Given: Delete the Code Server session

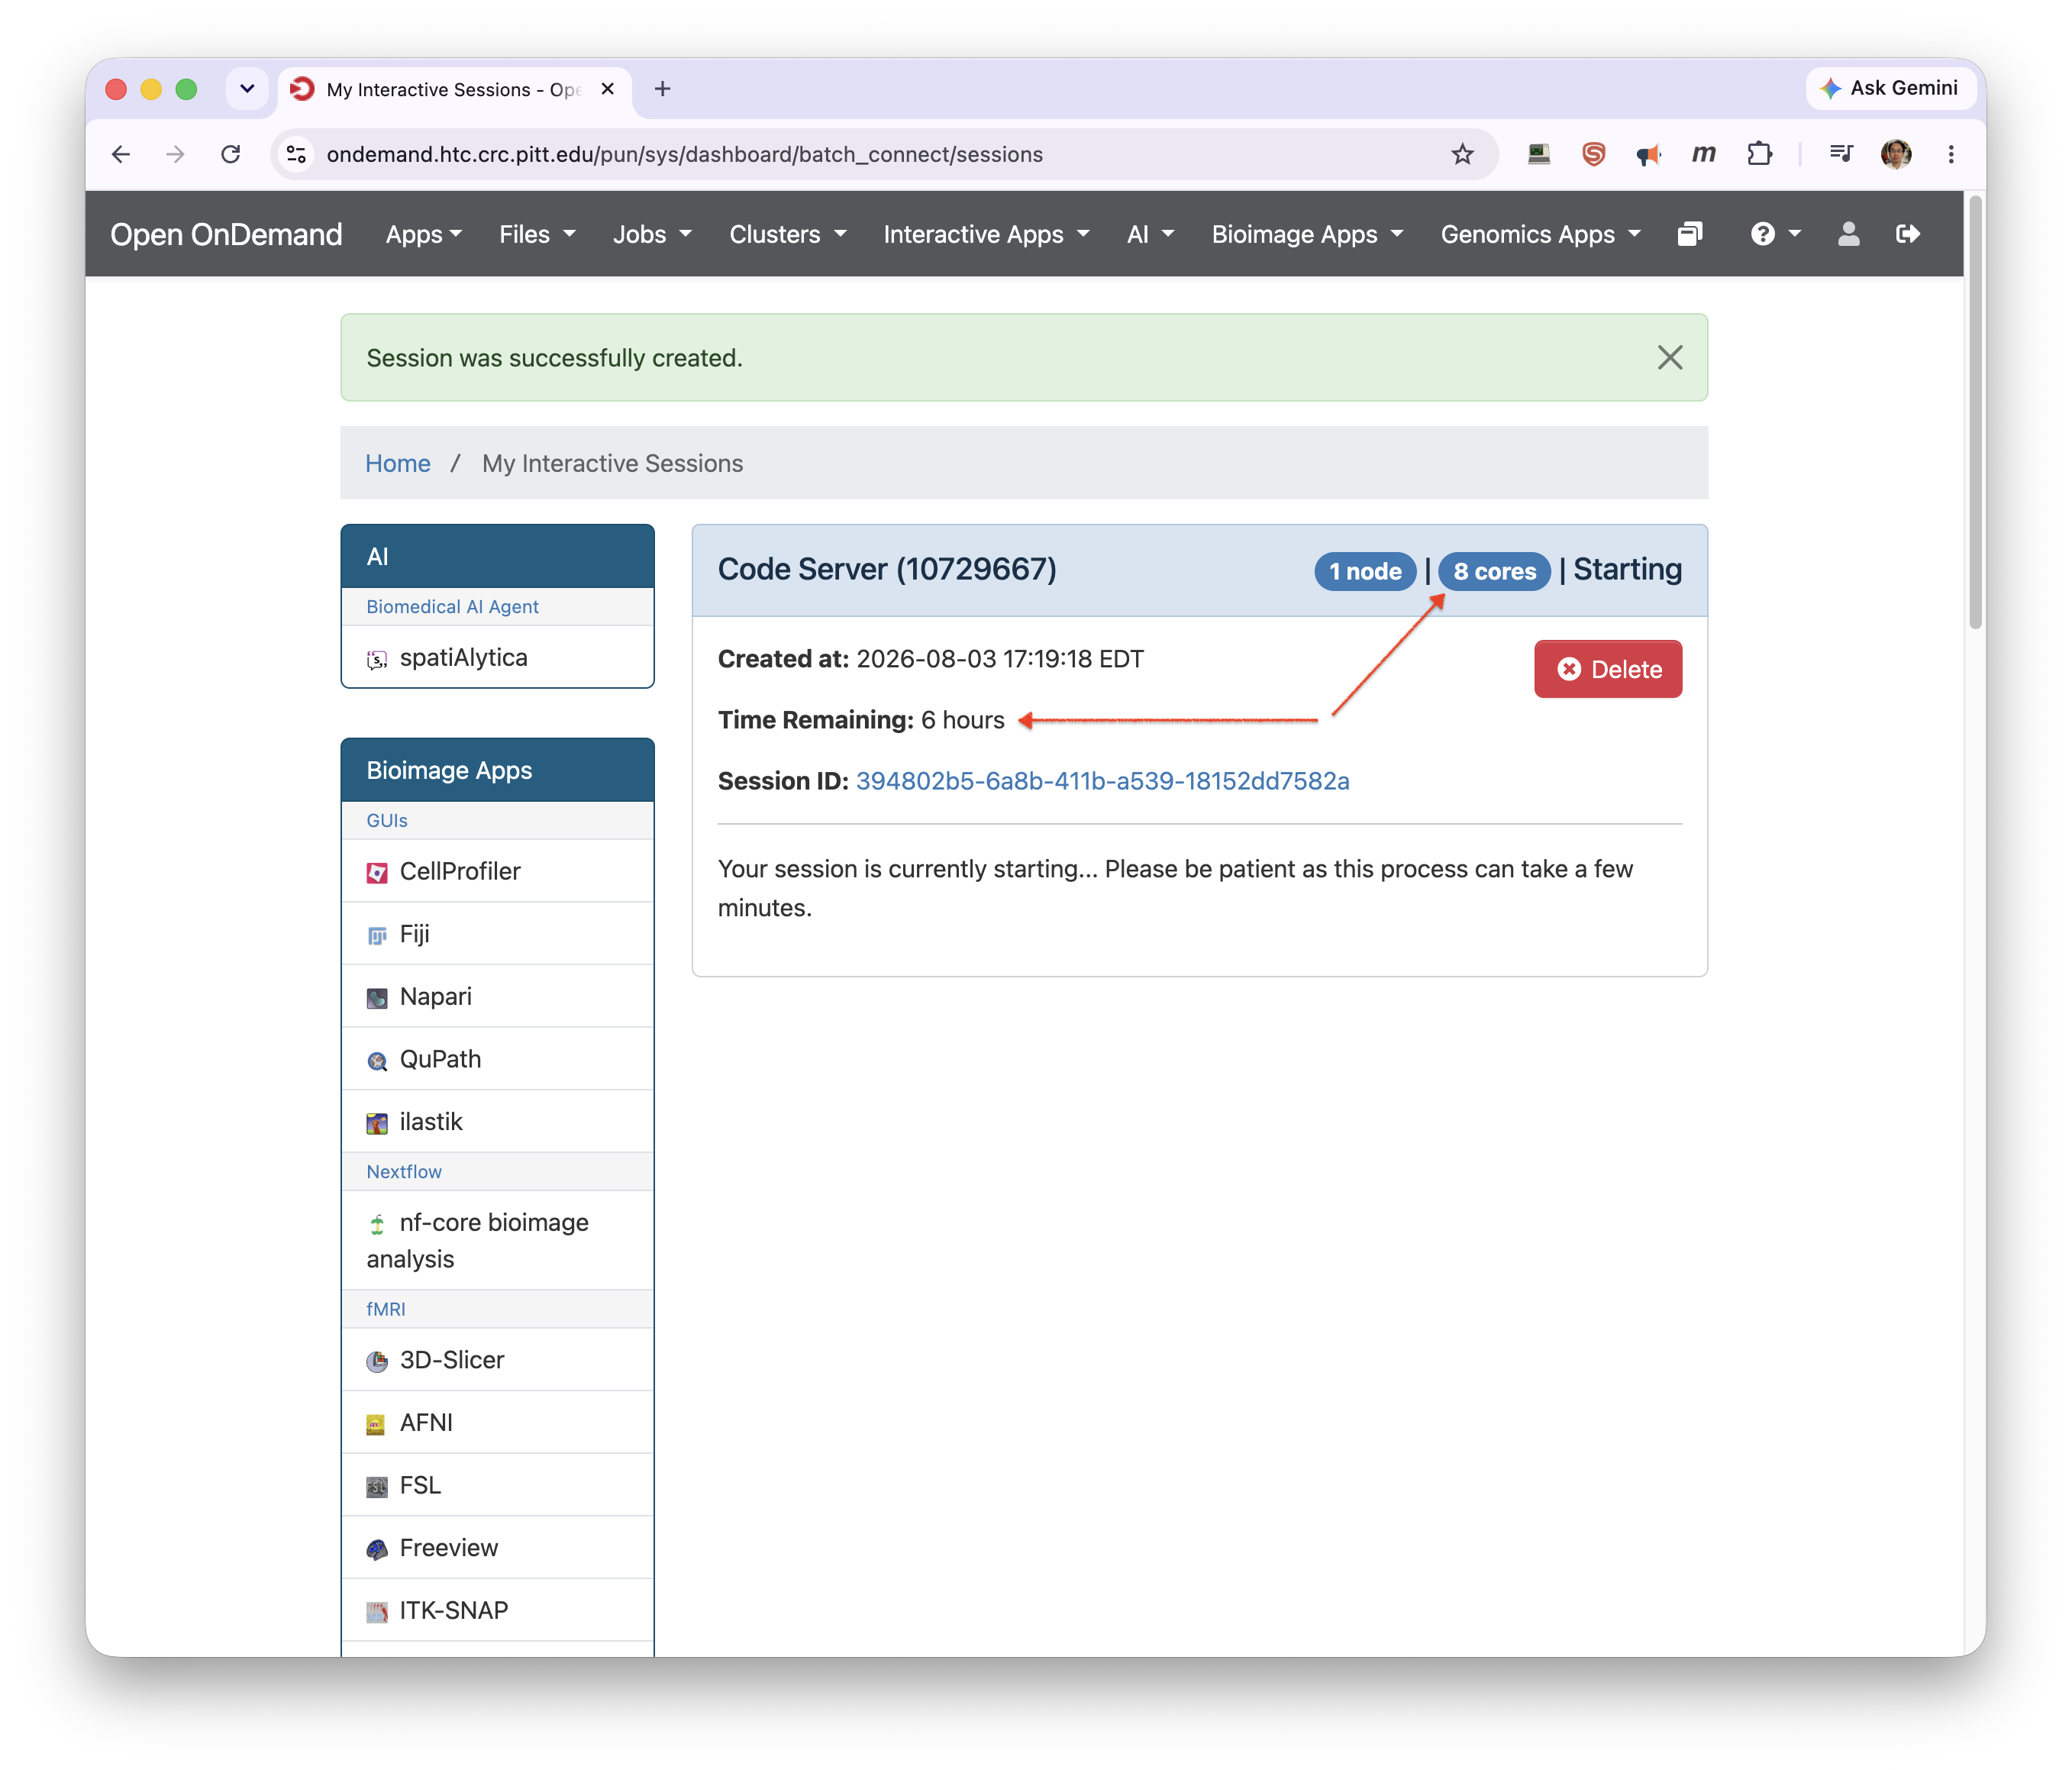Looking at the screenshot, I should (1608, 669).
